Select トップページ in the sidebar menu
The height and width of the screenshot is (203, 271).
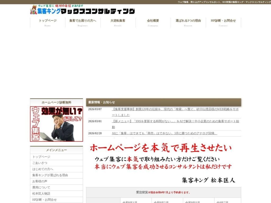coord(41,157)
